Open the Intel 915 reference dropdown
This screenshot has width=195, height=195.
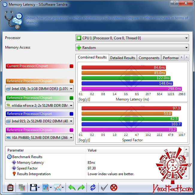coord(39,121)
